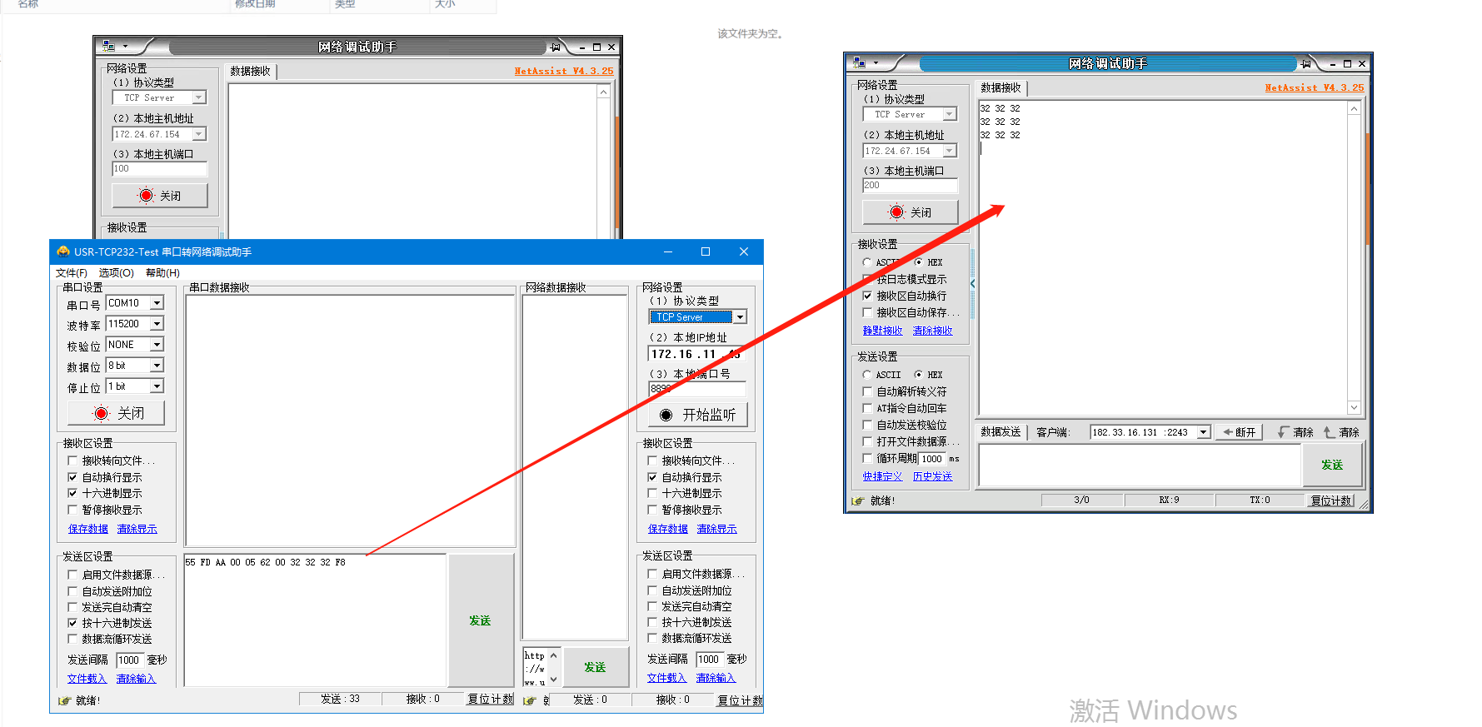Expand the 波特率 115200 dropdown
The height and width of the screenshot is (727, 1482).
coord(157,324)
